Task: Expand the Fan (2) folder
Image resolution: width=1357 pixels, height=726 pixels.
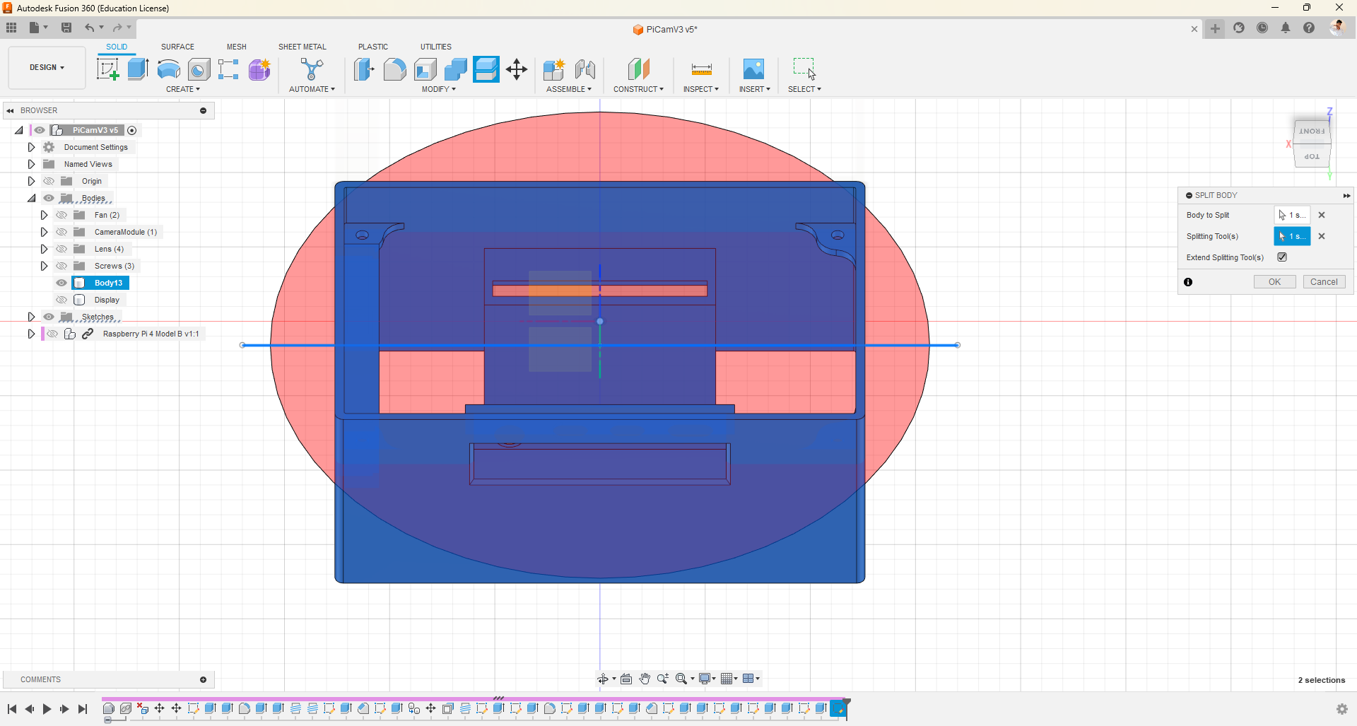Action: 44,215
